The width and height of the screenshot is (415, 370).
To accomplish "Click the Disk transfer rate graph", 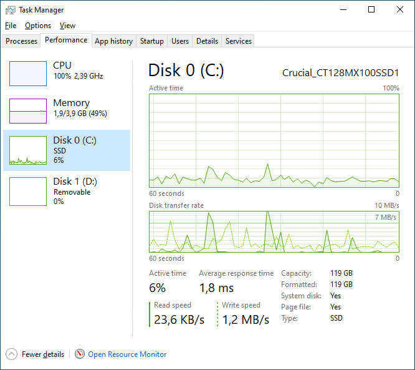I will pos(274,231).
